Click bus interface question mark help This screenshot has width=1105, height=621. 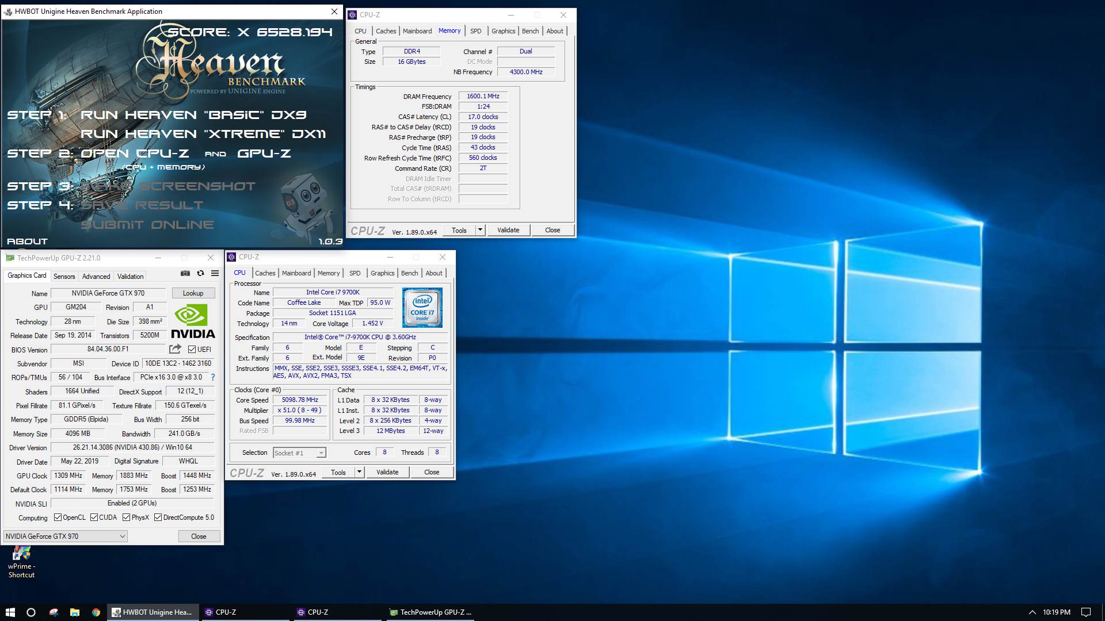(213, 377)
